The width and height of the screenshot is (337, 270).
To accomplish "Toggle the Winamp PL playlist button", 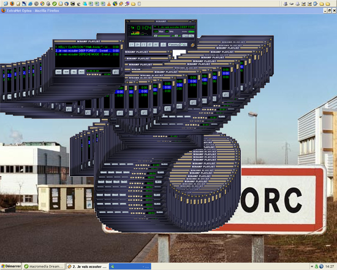I will pos(191,36).
